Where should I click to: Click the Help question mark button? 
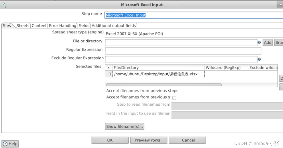click(10, 144)
